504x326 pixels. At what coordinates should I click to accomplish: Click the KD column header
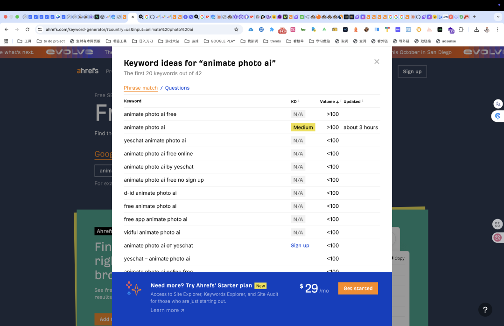(x=294, y=101)
